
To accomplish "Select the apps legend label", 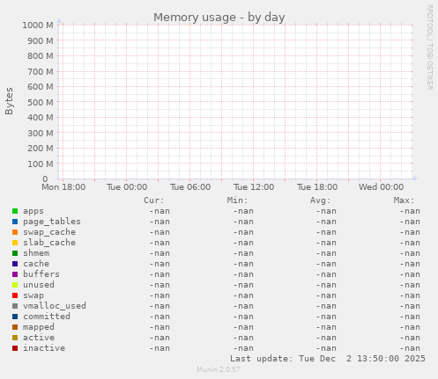I will 33,211.
